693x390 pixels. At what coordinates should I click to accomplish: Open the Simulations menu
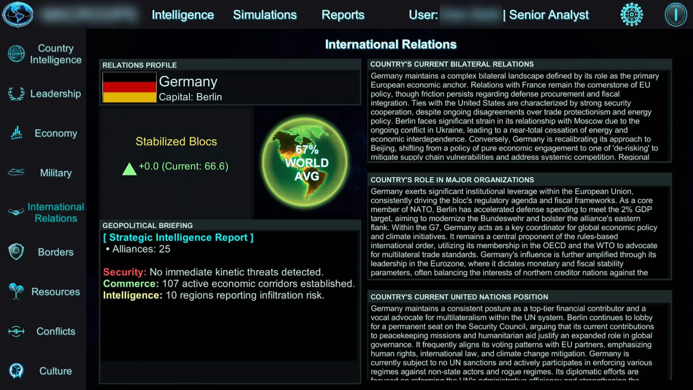[x=265, y=15]
